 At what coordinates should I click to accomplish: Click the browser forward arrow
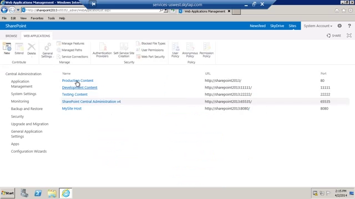click(x=12, y=10)
